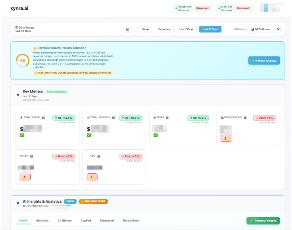Click the Generated Just now status

[x=36, y=206]
